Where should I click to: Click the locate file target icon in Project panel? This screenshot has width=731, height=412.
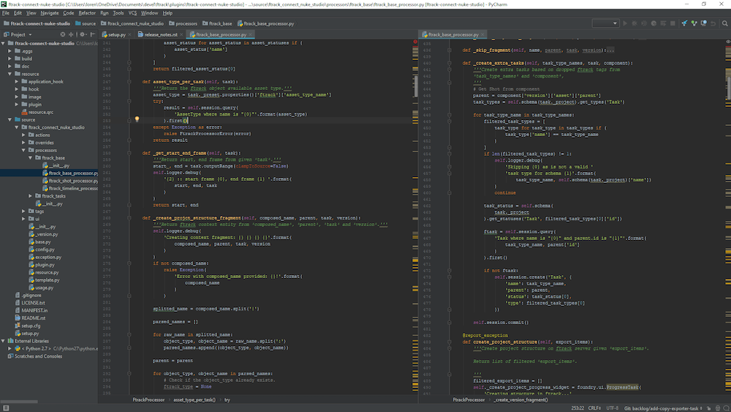pyautogui.click(x=64, y=34)
